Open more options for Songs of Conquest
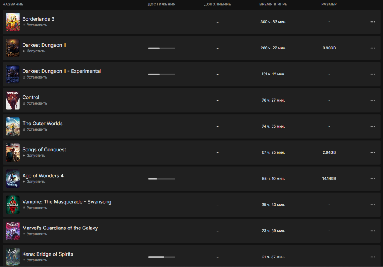Image resolution: width=383 pixels, height=267 pixels. click(372, 152)
